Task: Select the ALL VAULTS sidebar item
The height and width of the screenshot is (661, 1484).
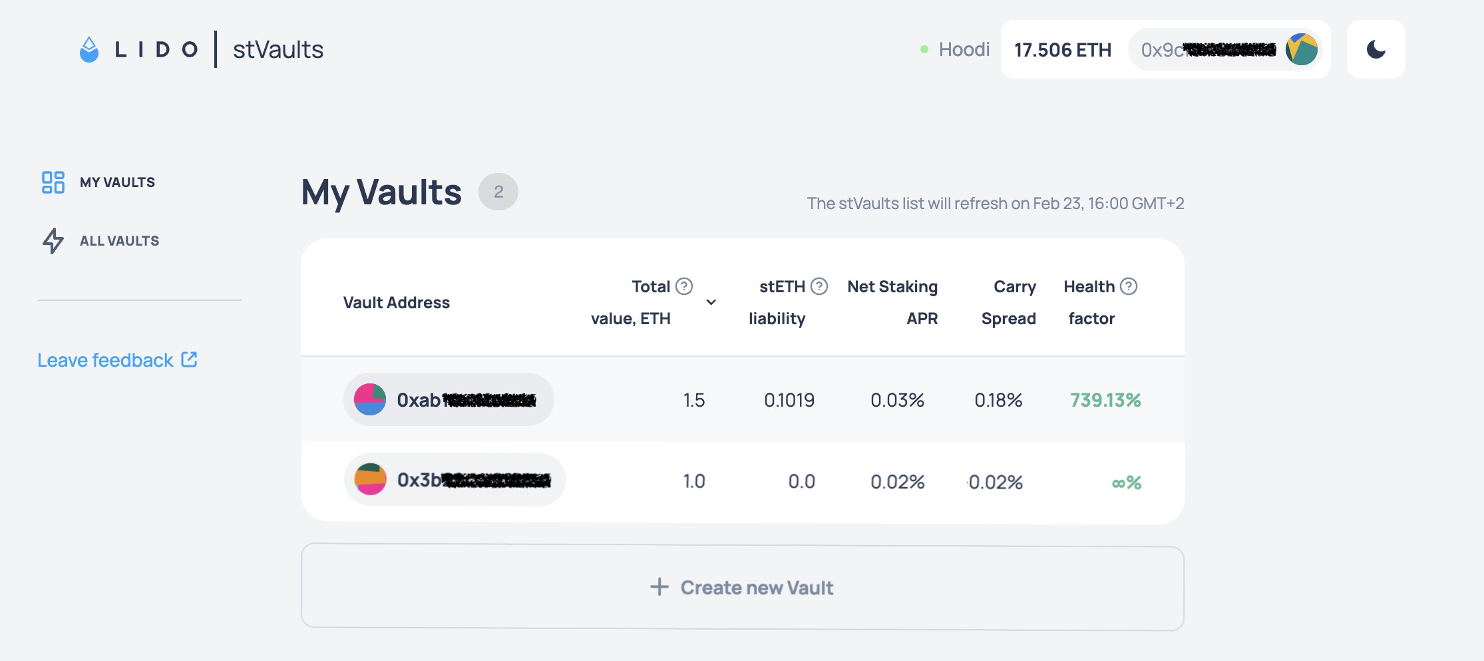Action: pyautogui.click(x=119, y=241)
